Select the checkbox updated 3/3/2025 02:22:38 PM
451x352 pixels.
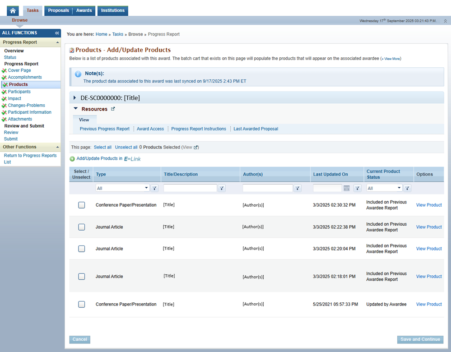(82, 227)
